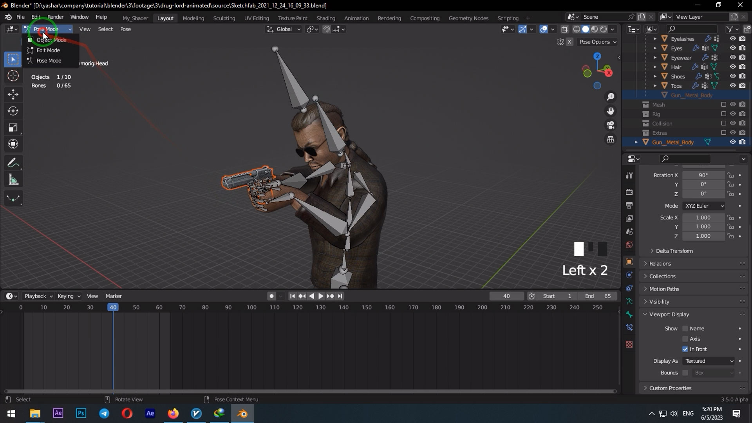Jump to the last frame with the playback button
752x423 pixels.
click(x=340, y=296)
